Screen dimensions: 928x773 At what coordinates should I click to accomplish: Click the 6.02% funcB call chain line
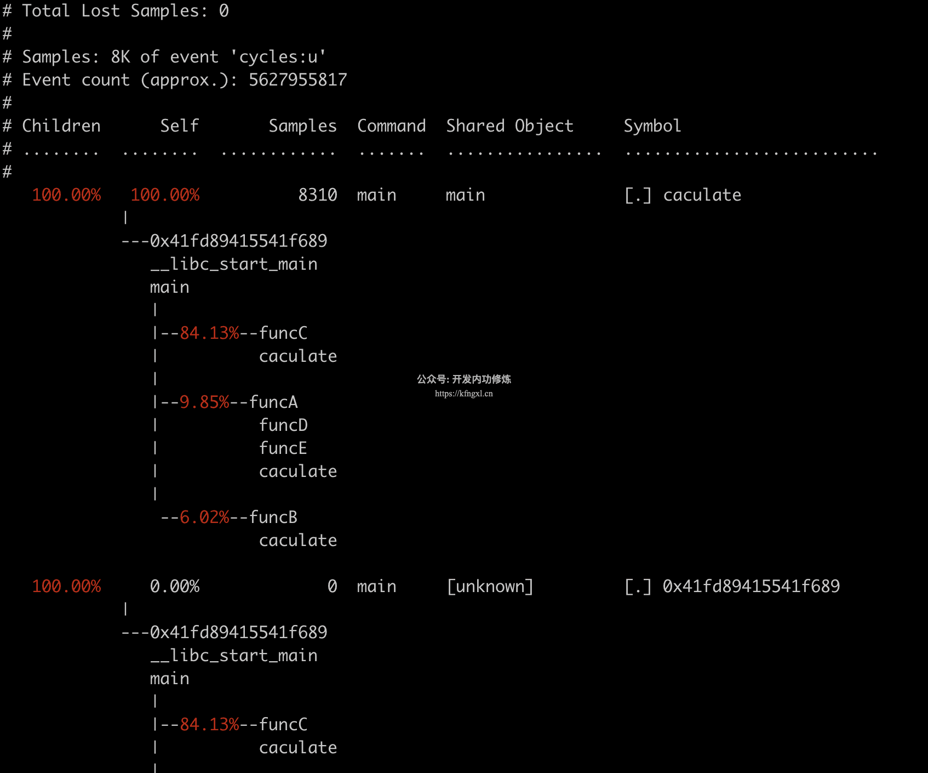pyautogui.click(x=229, y=517)
